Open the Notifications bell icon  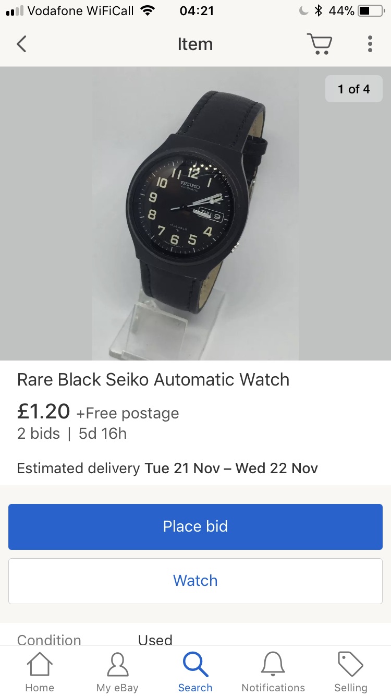coord(273,664)
